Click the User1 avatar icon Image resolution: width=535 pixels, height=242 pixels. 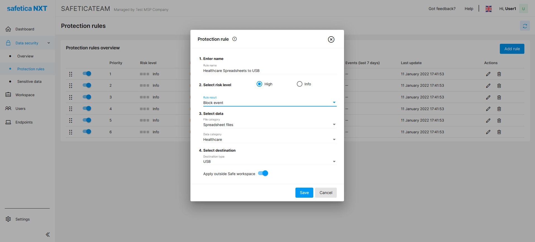[x=523, y=9]
